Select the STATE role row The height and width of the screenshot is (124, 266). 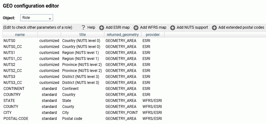pos(134,101)
